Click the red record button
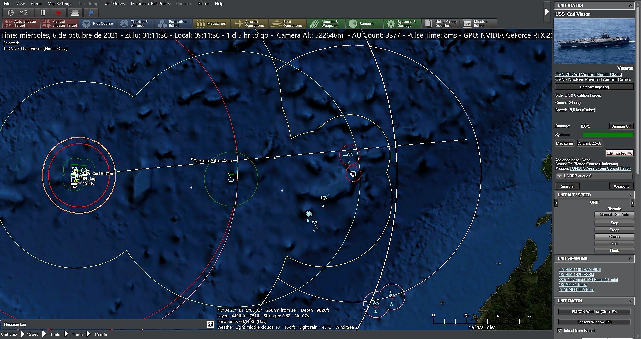The height and width of the screenshot is (339, 641). [59, 13]
